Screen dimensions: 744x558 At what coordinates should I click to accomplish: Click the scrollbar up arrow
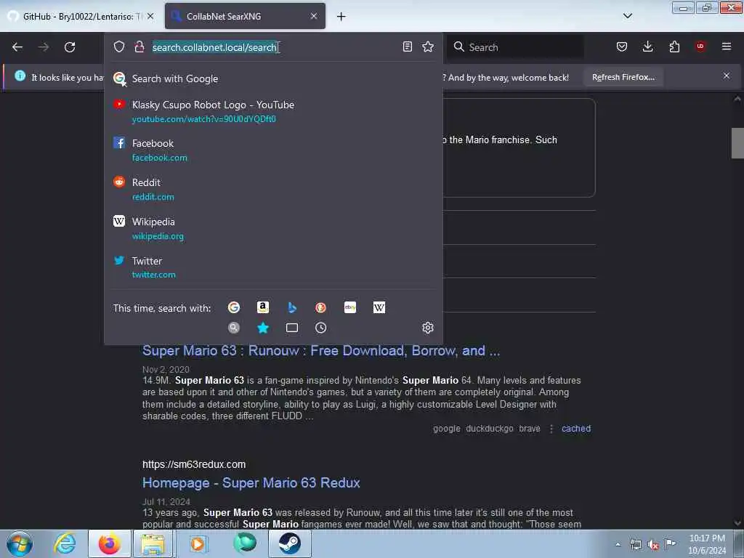737,99
